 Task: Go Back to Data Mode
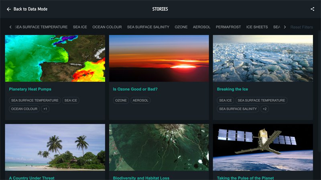pyautogui.click(x=30, y=9)
